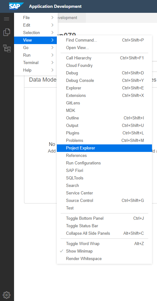The height and width of the screenshot is (301, 157).
Task: Open the Project Explorer tree icon in sidebar
Action: [x=7, y=48]
